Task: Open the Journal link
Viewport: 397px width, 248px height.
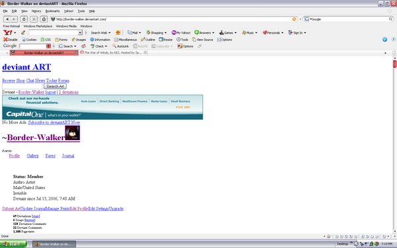Action: click(x=68, y=155)
